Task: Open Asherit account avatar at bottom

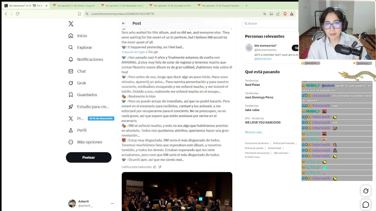Action: [x=72, y=203]
